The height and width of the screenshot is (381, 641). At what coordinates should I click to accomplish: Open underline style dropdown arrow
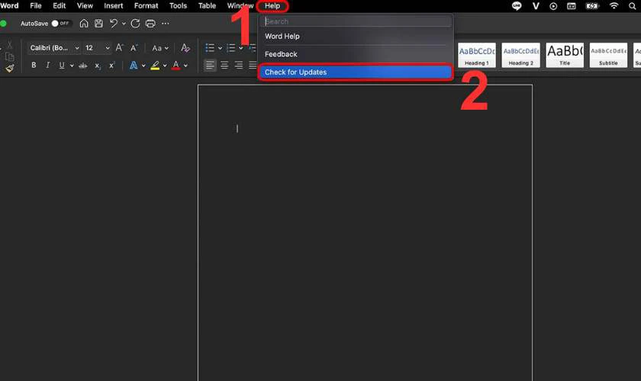(72, 66)
